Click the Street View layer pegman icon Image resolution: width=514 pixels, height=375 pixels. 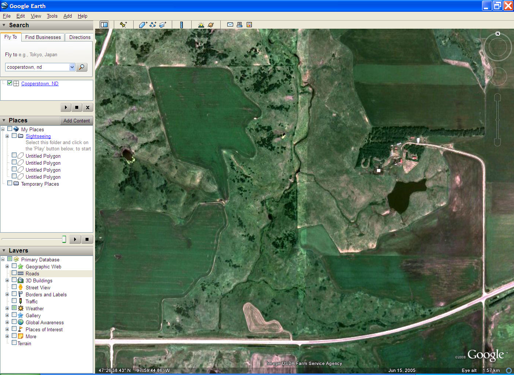pyautogui.click(x=21, y=287)
